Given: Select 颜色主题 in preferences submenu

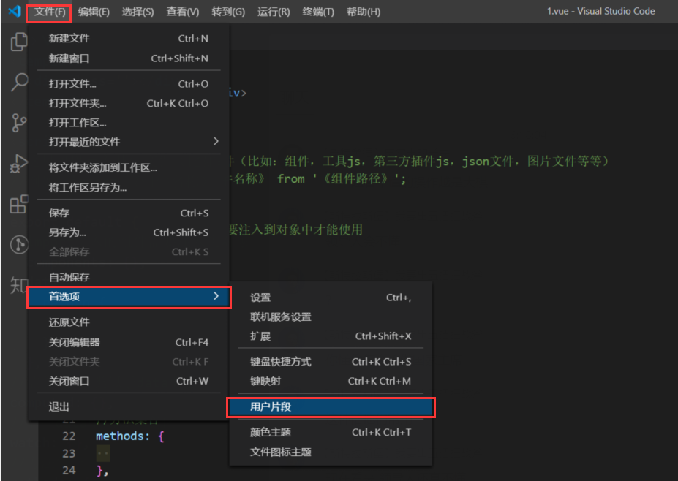Looking at the screenshot, I should (x=331, y=432).
